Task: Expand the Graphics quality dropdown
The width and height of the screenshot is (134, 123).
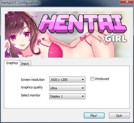Action: tap(67, 88)
